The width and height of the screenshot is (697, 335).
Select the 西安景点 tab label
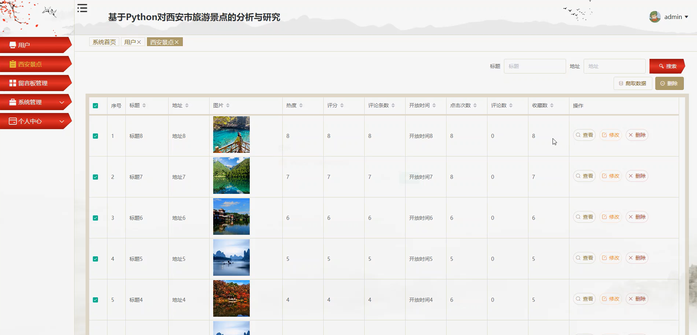pos(162,42)
